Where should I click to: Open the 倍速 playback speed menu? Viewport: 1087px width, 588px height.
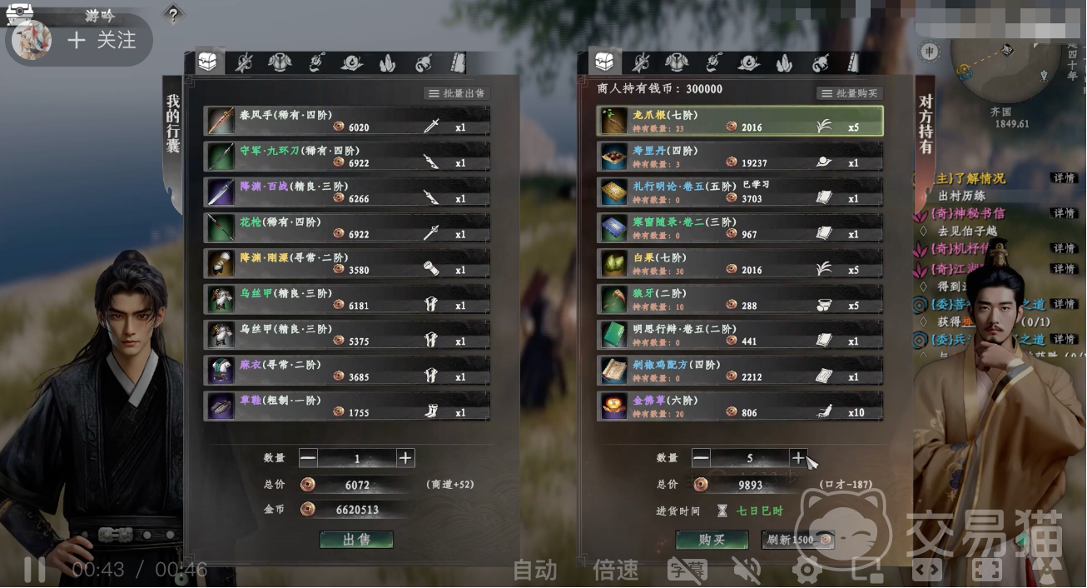click(x=616, y=570)
